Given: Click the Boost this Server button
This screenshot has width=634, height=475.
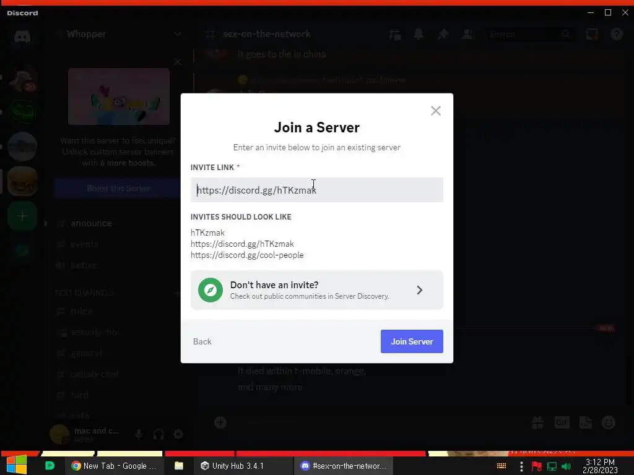Looking at the screenshot, I should [x=118, y=188].
